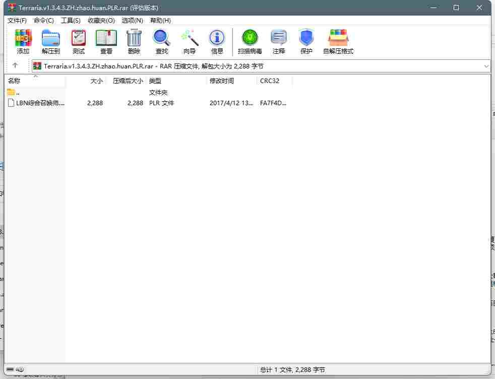495x379 pixels.
Task: Click the LBN综合召唤师 file icon
Action: pos(11,103)
